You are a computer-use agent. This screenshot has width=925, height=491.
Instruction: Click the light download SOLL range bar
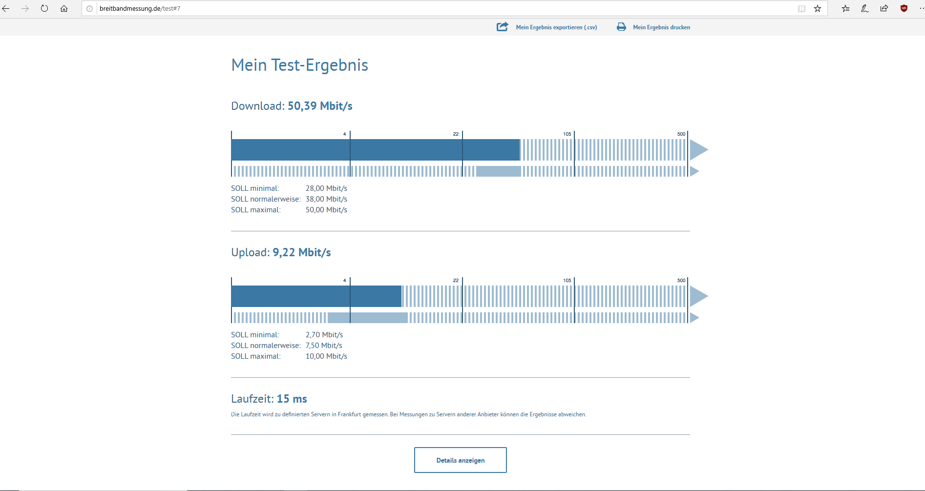tap(499, 171)
